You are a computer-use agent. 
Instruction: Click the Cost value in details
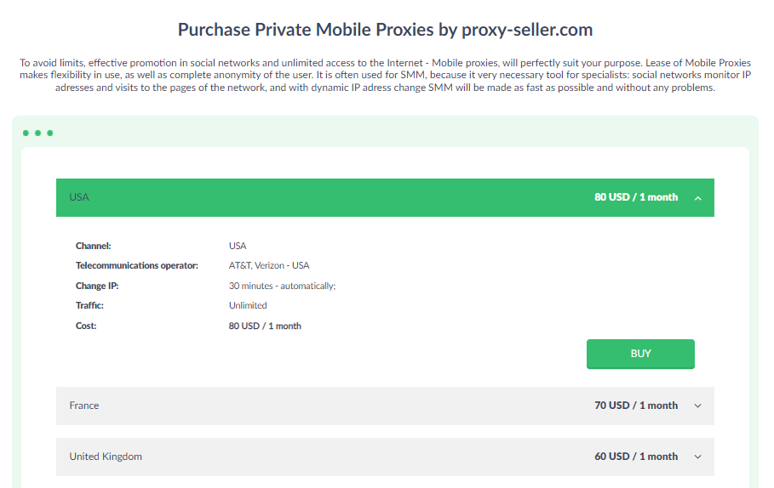[265, 326]
